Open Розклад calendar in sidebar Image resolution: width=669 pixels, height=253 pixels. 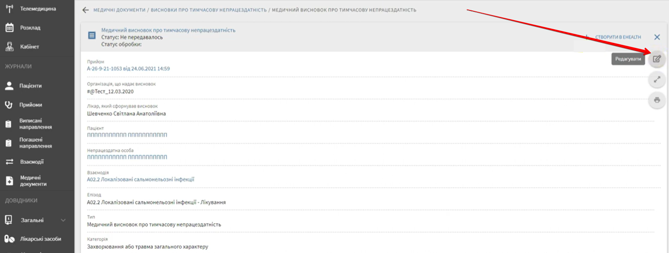pyautogui.click(x=30, y=28)
